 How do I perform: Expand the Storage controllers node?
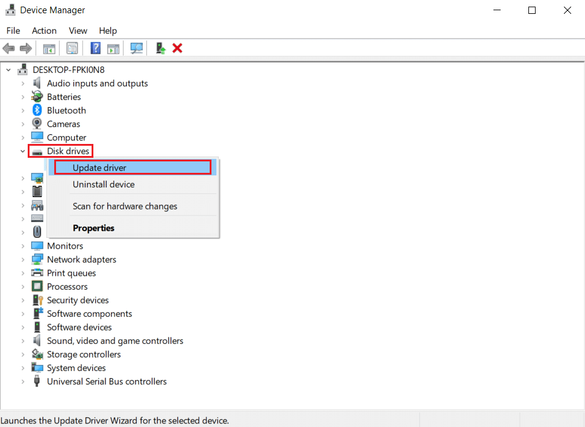tap(23, 354)
